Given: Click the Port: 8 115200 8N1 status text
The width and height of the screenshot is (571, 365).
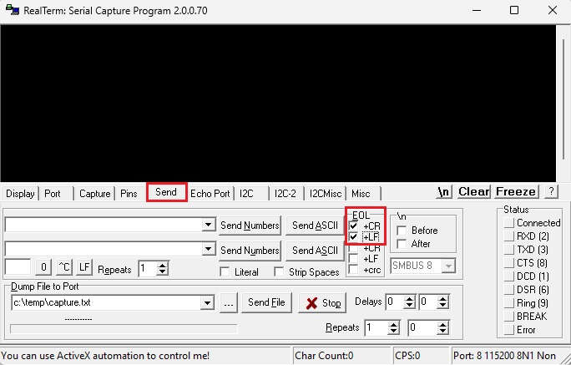Looking at the screenshot, I should (504, 356).
